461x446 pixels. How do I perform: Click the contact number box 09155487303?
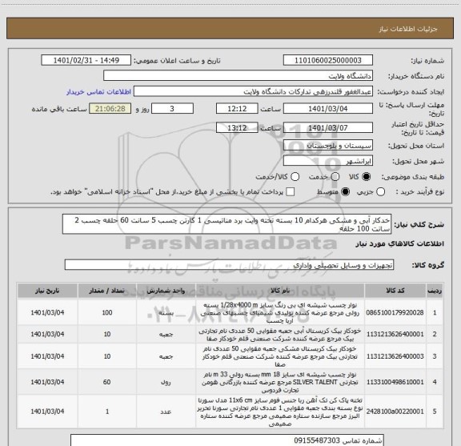click(x=227, y=440)
